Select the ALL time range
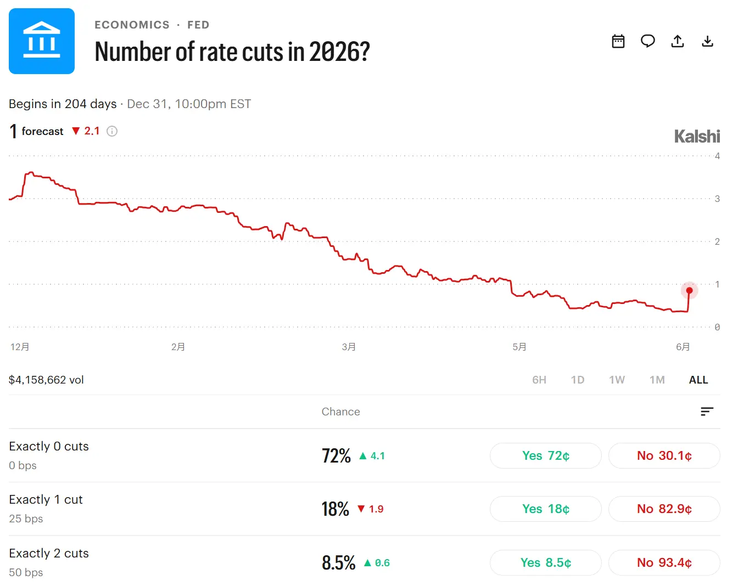This screenshot has width=738, height=586. click(x=698, y=380)
